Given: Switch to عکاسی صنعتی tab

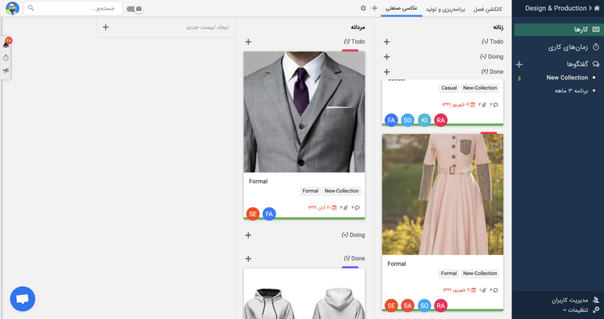Looking at the screenshot, I should click(402, 8).
